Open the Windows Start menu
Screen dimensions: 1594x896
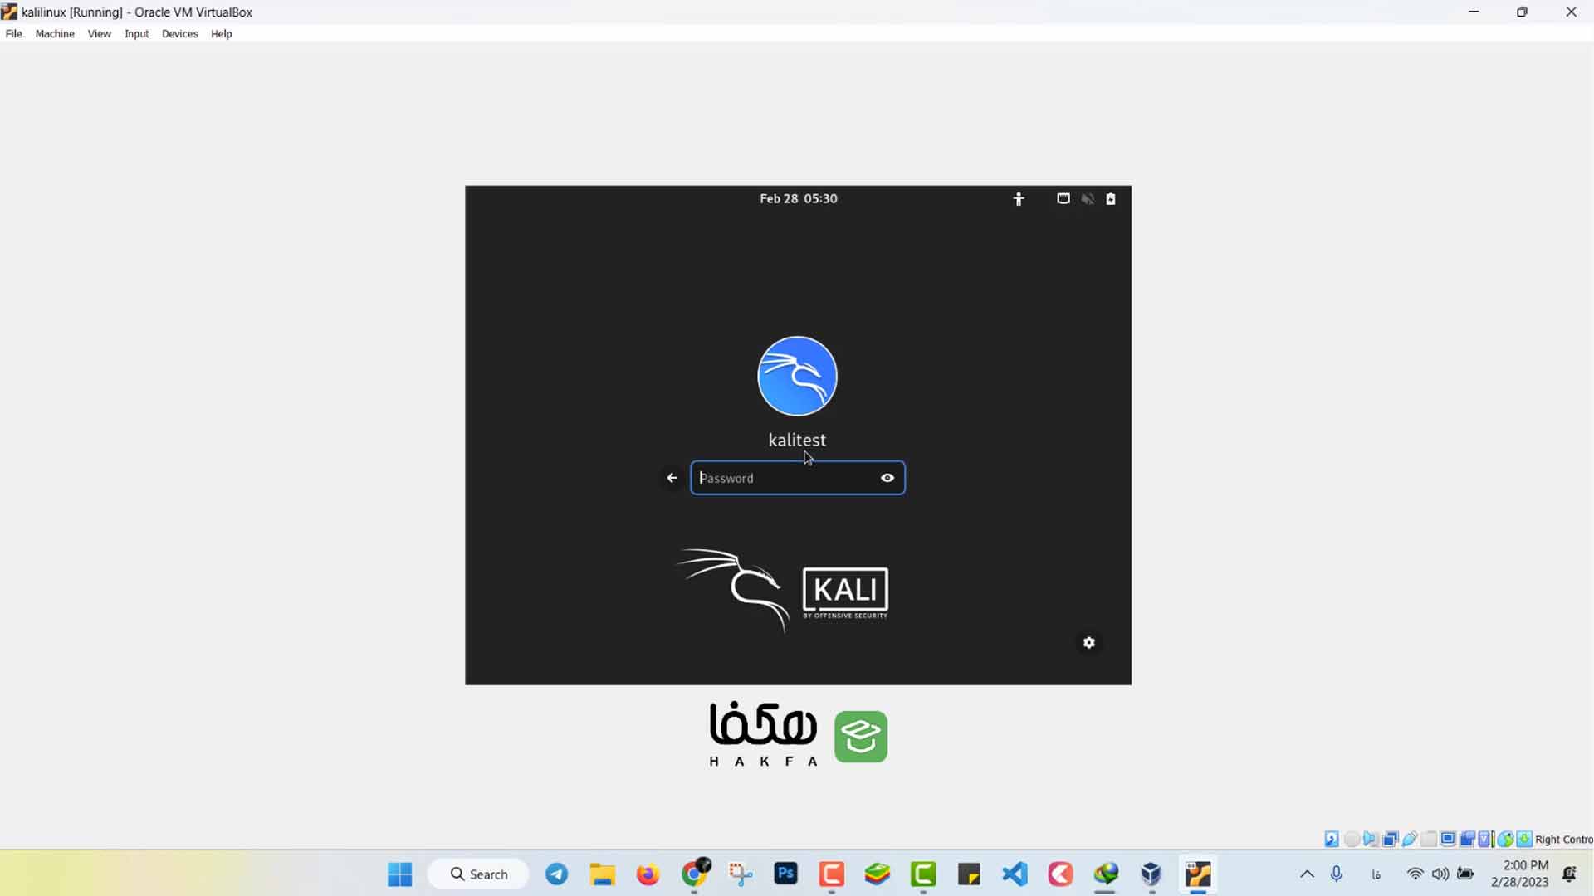click(399, 874)
